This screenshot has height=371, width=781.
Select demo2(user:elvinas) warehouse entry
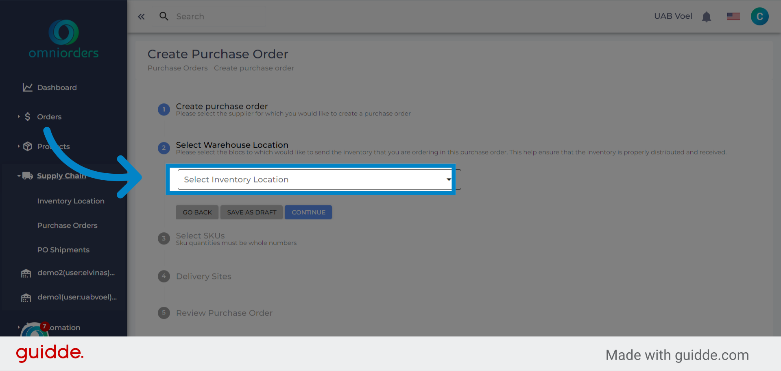76,273
